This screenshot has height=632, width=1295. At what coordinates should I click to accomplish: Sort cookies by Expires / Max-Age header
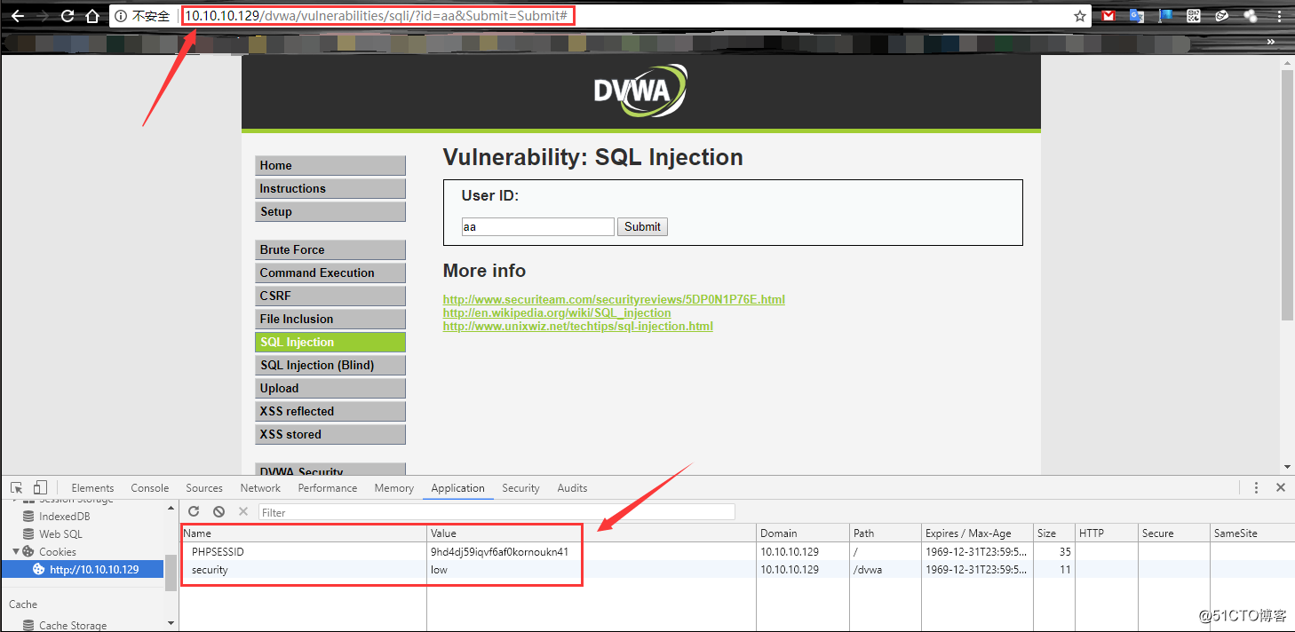978,533
